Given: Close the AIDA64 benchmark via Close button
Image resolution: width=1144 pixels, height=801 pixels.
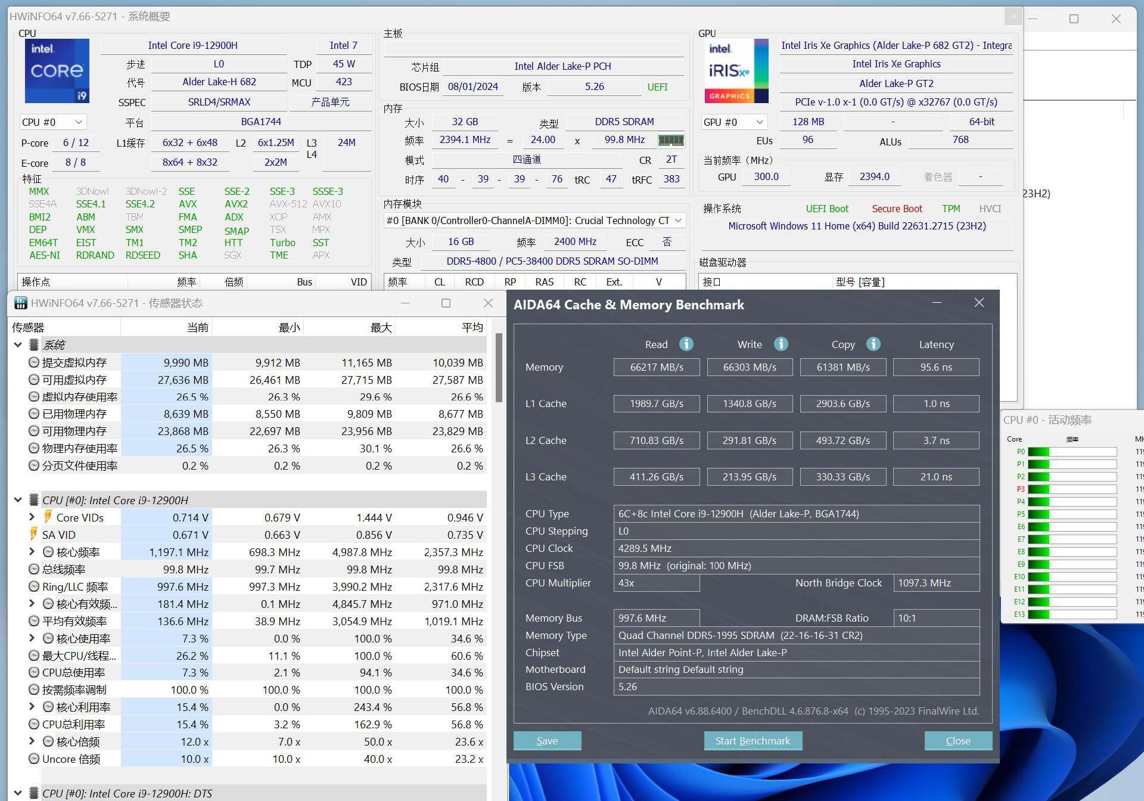Looking at the screenshot, I should [x=958, y=741].
